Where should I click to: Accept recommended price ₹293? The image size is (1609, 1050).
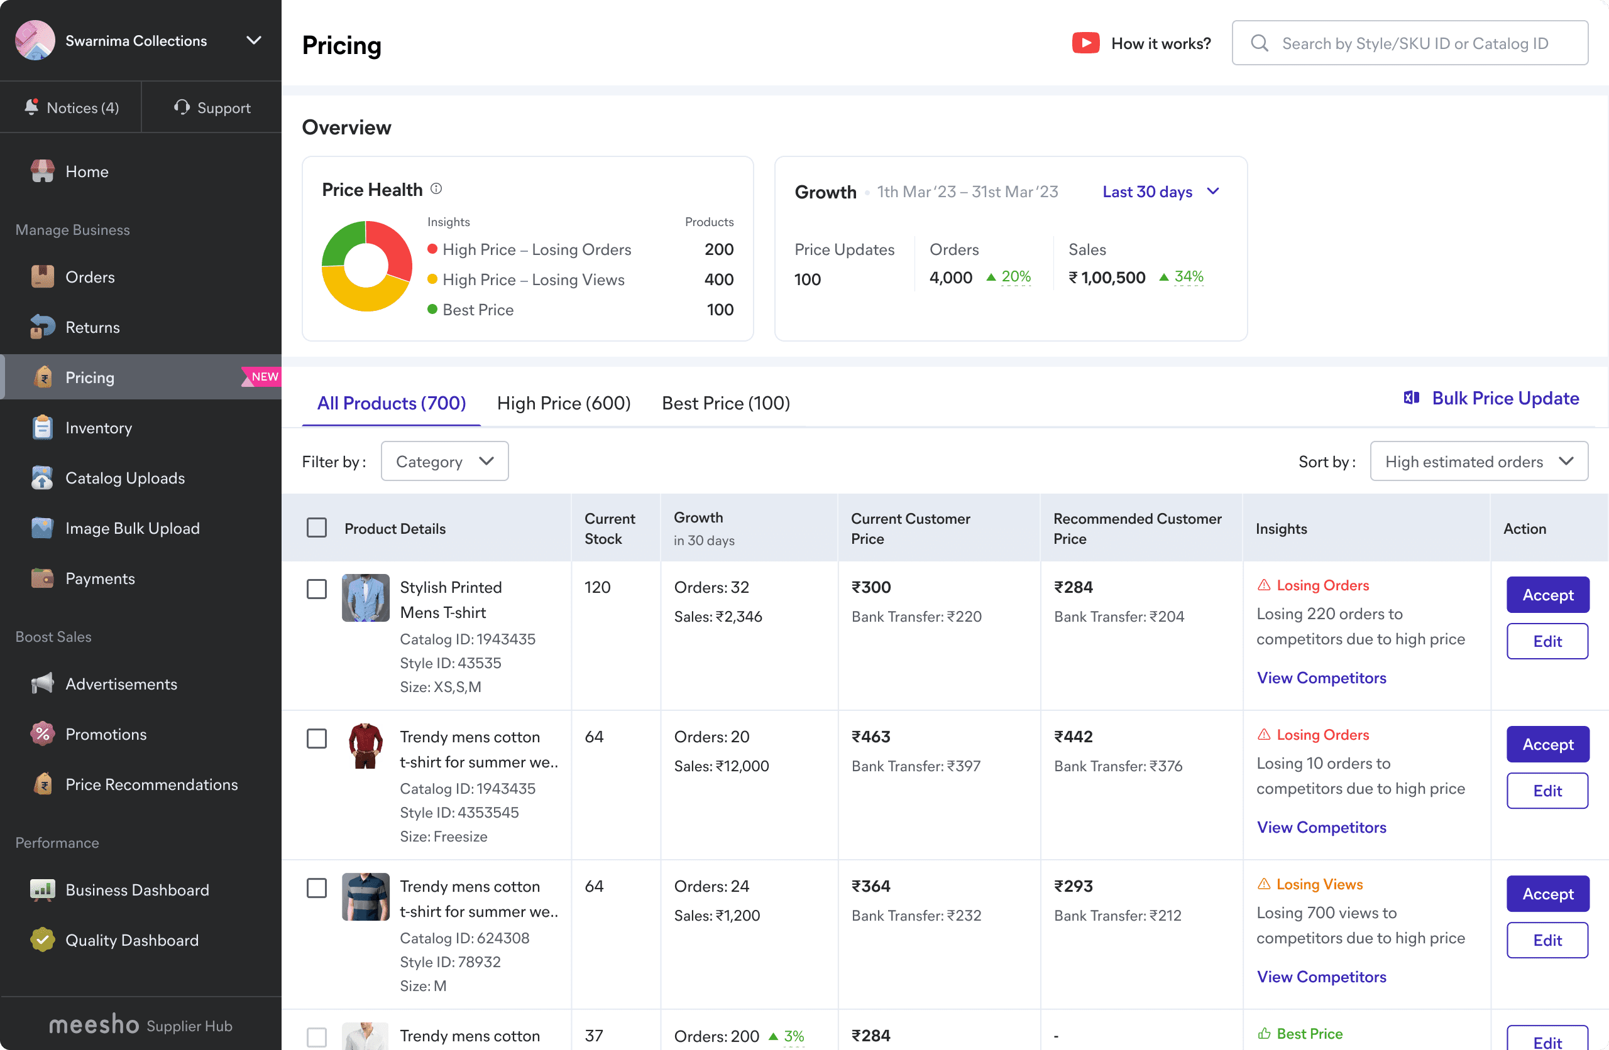point(1547,893)
